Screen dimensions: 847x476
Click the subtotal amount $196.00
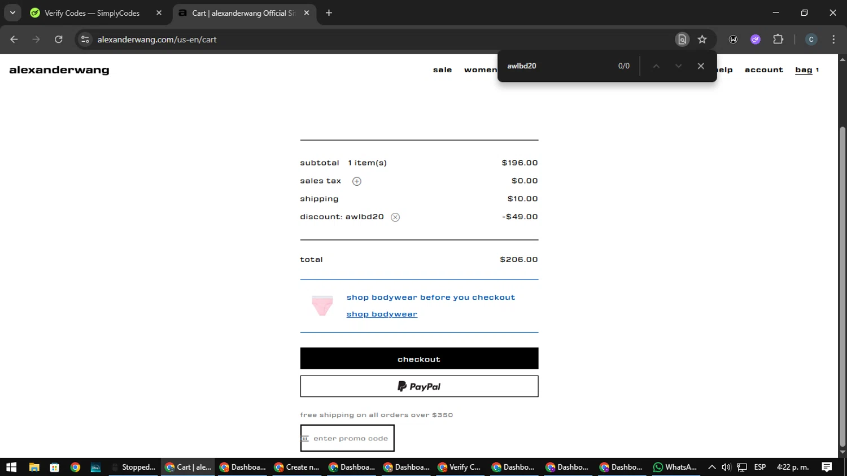(x=519, y=163)
